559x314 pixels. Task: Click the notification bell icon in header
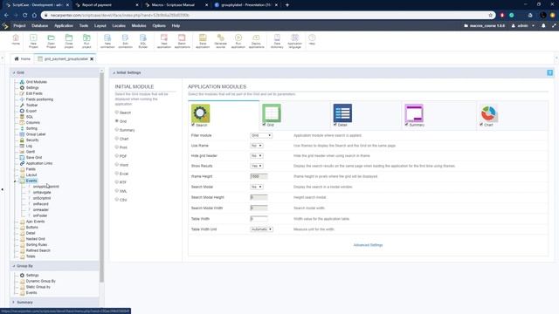pyautogui.click(x=543, y=25)
